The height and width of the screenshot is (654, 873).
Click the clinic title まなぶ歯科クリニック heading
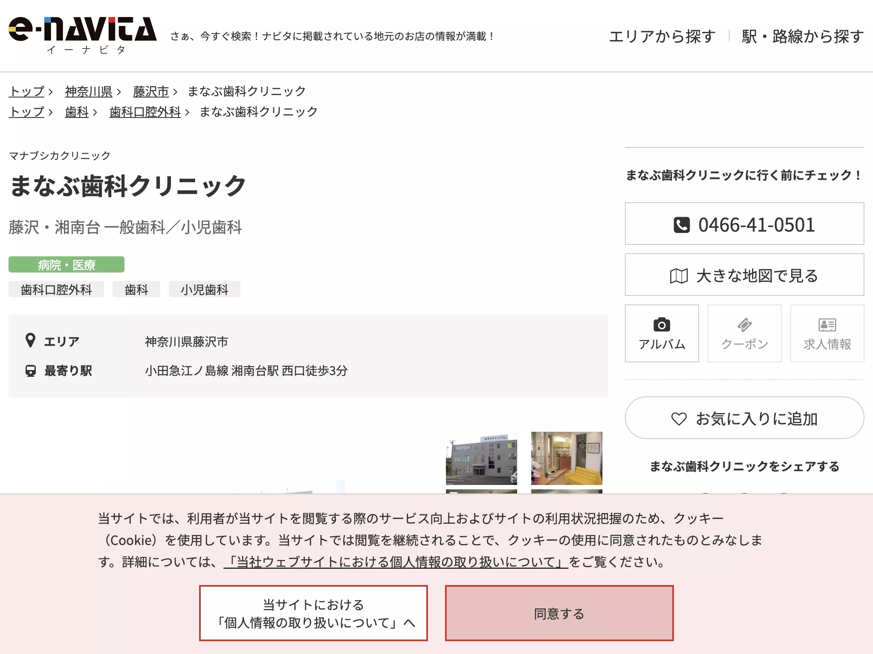128,186
